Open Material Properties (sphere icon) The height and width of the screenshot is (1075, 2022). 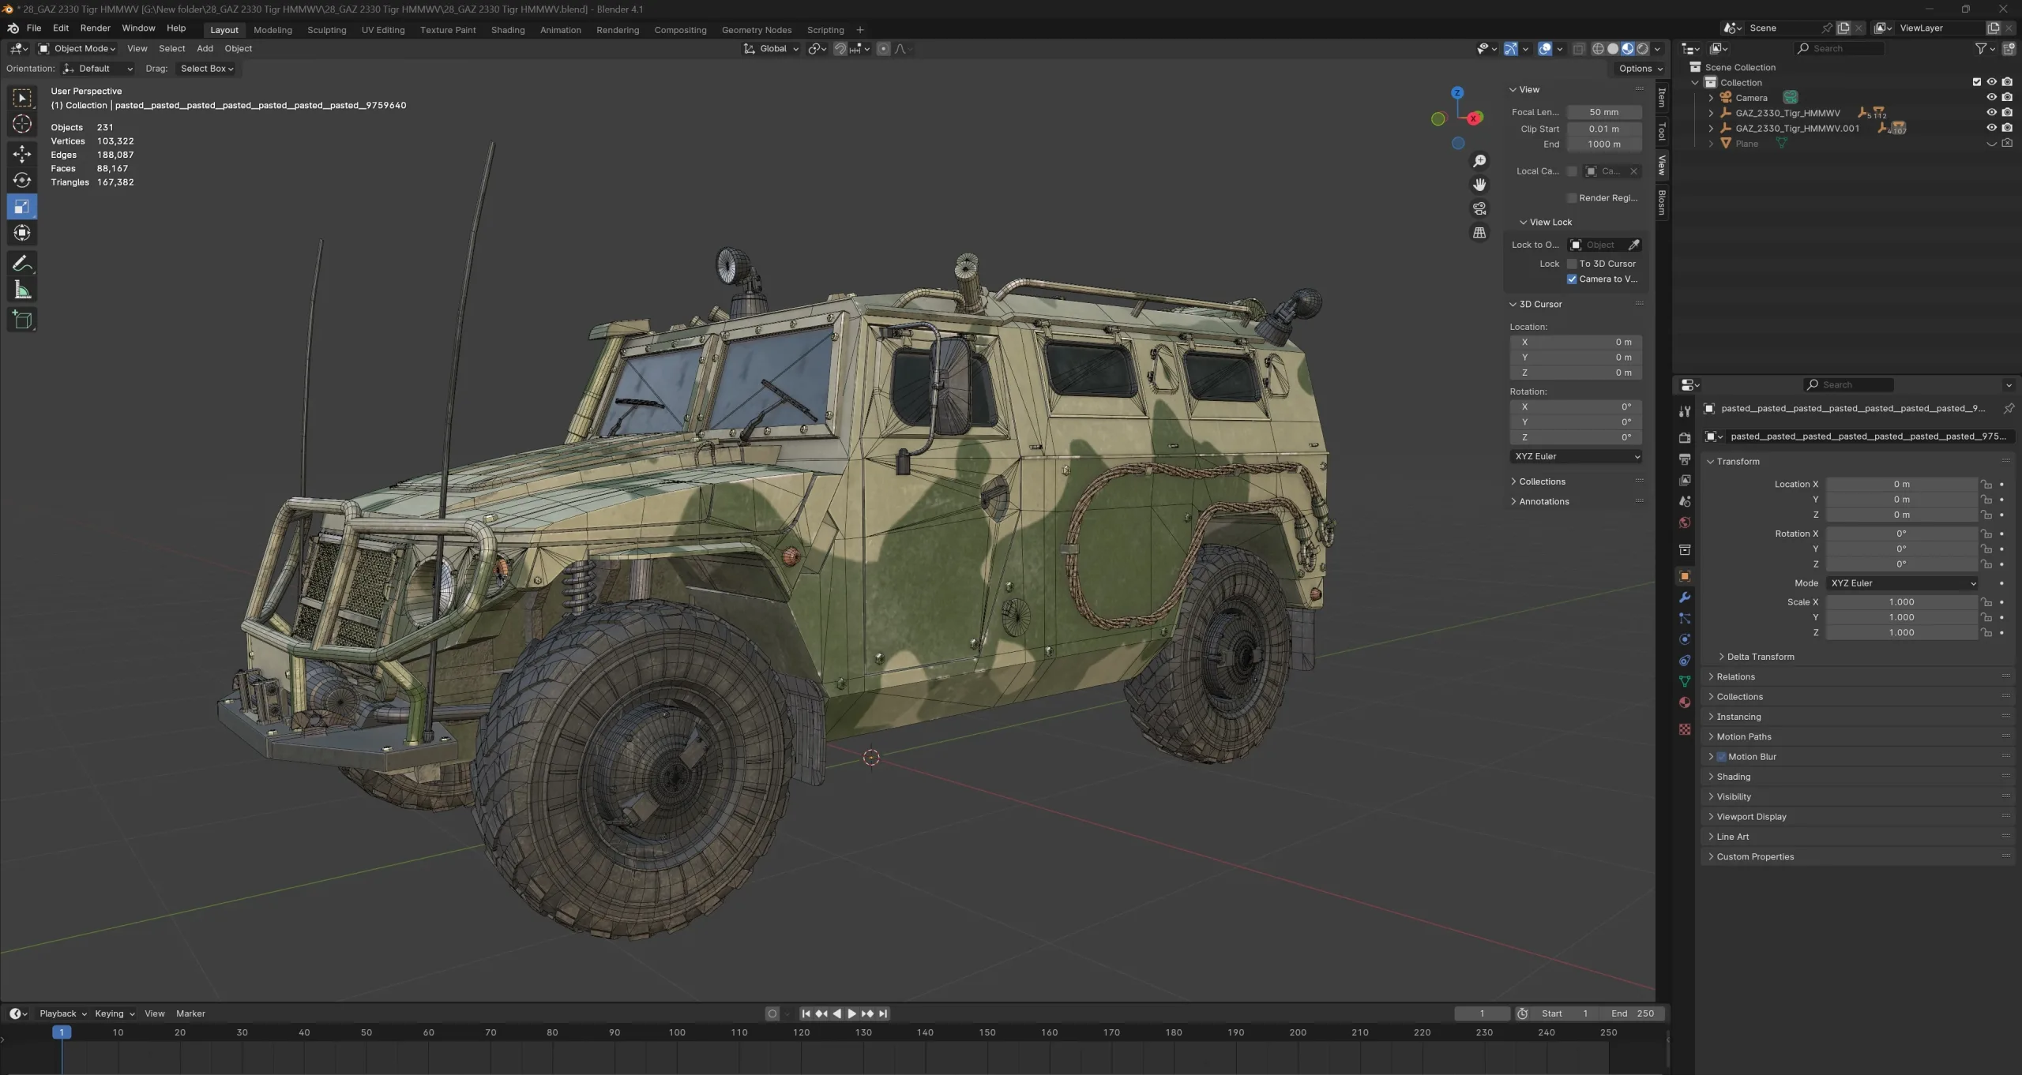(1684, 702)
